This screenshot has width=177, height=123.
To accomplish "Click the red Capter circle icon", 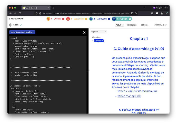I will 48,19.
